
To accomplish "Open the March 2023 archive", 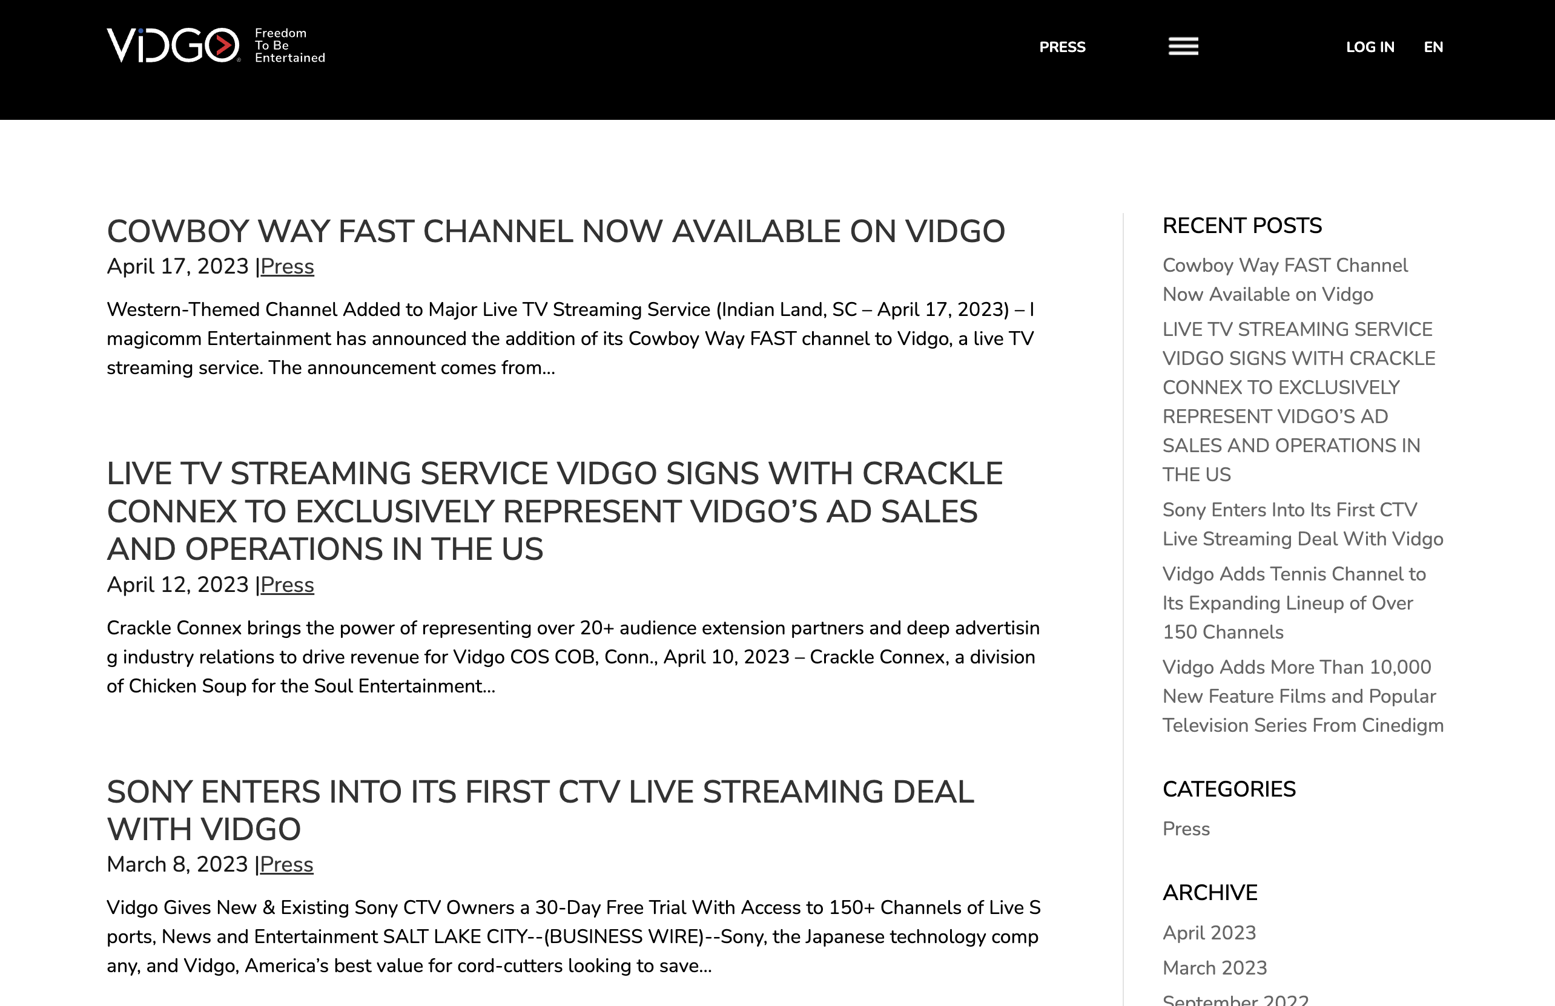I will 1214,968.
